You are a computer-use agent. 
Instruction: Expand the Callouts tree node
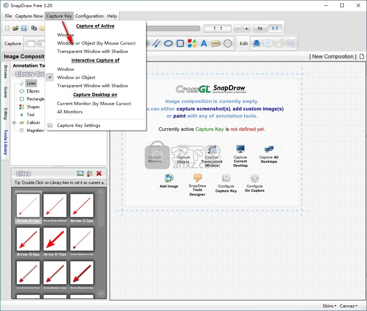point(14,123)
